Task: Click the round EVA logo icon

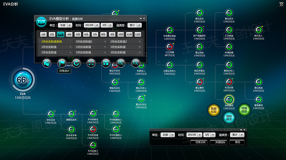Action: [x=41, y=22]
